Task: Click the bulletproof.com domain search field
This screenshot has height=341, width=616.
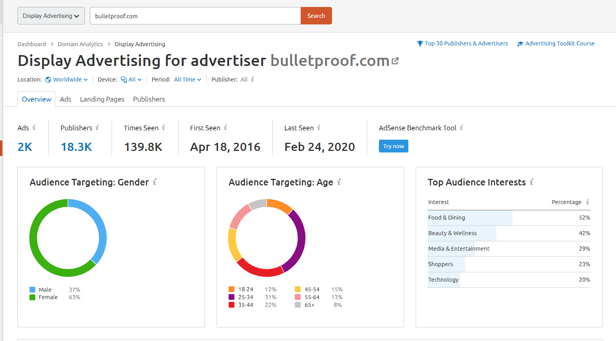Action: coord(195,16)
